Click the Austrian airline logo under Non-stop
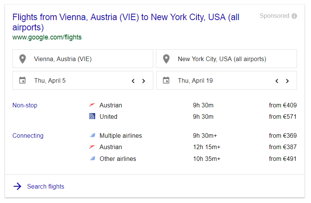311x203 pixels. 92,105
